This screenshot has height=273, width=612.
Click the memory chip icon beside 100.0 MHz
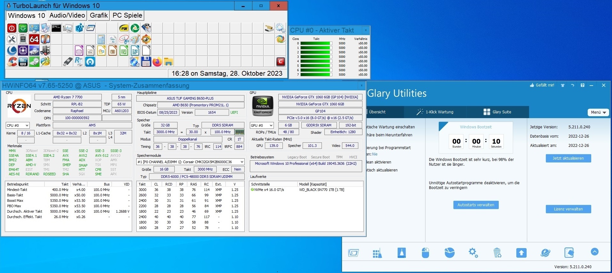click(239, 132)
